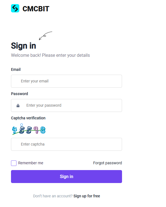Refresh the captcha code image
This screenshot has width=166, height=207.
tap(29, 130)
